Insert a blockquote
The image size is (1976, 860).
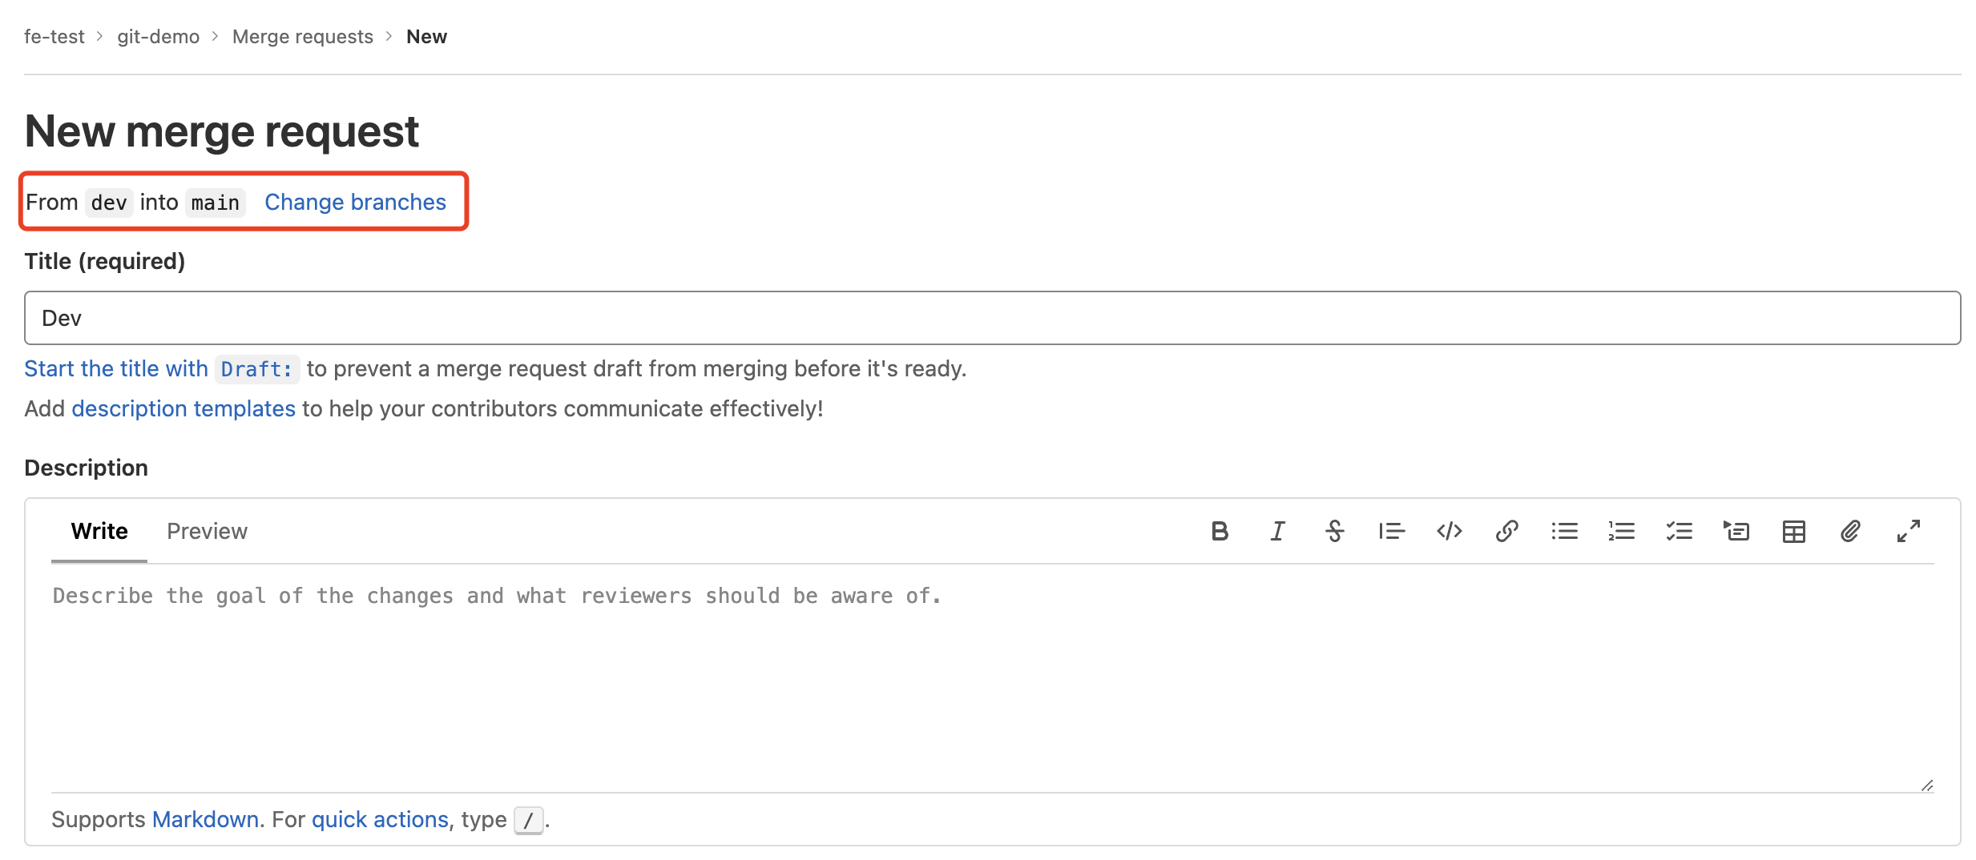(x=1392, y=531)
